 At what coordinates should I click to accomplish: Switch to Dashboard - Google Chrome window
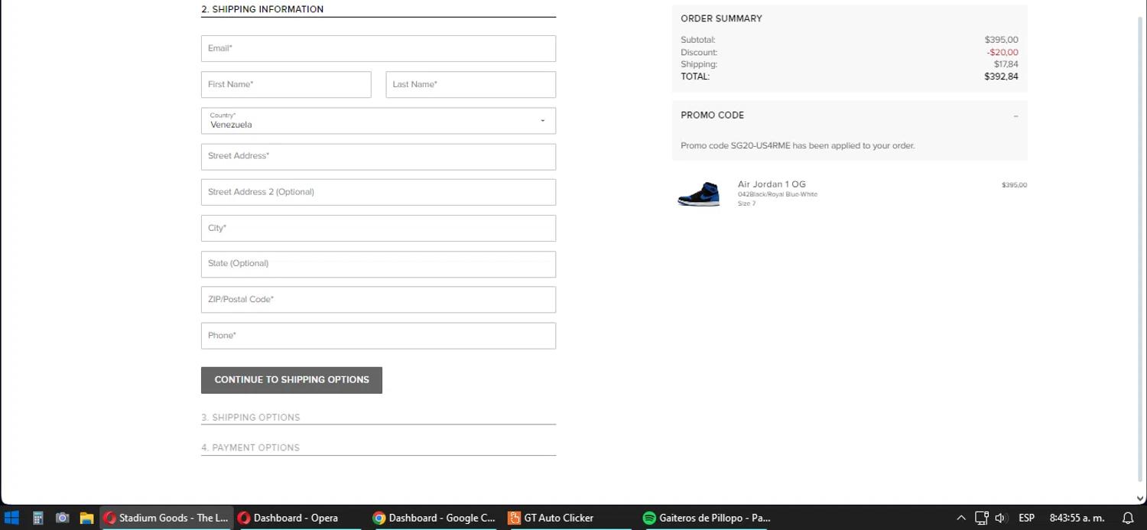pyautogui.click(x=434, y=518)
